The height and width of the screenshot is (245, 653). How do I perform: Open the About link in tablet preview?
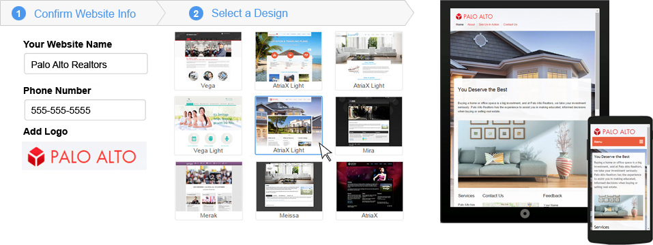click(471, 24)
